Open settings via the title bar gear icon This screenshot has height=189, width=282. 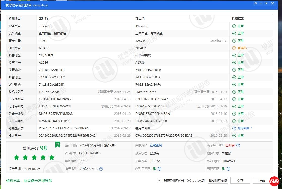click(256, 3)
